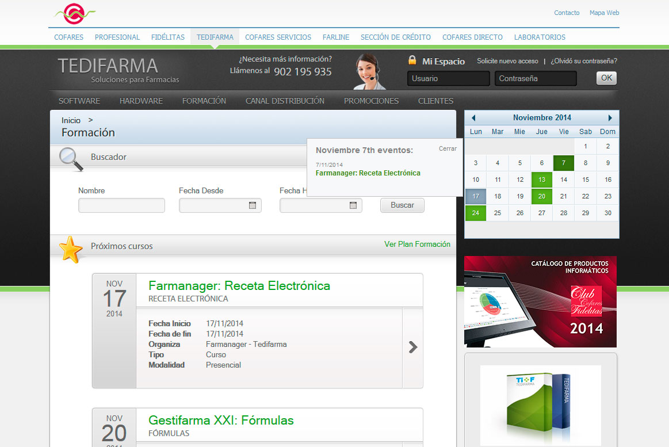This screenshot has height=447, width=669.
Task: Expand the Farmanager course card with right chevron
Action: (412, 347)
